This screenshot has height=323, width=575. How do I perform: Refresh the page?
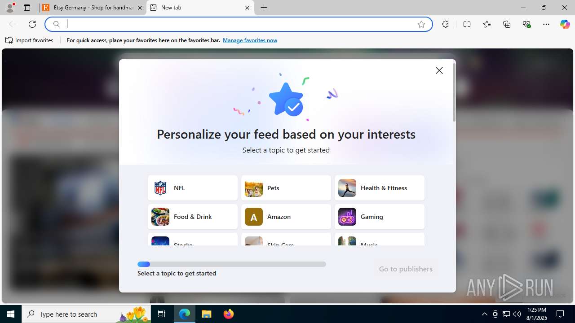[32, 24]
